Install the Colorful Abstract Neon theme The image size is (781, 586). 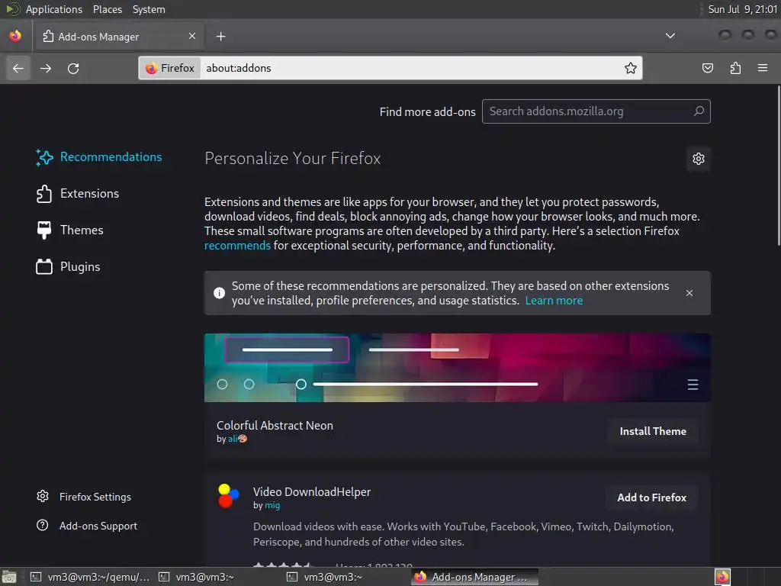coord(653,432)
